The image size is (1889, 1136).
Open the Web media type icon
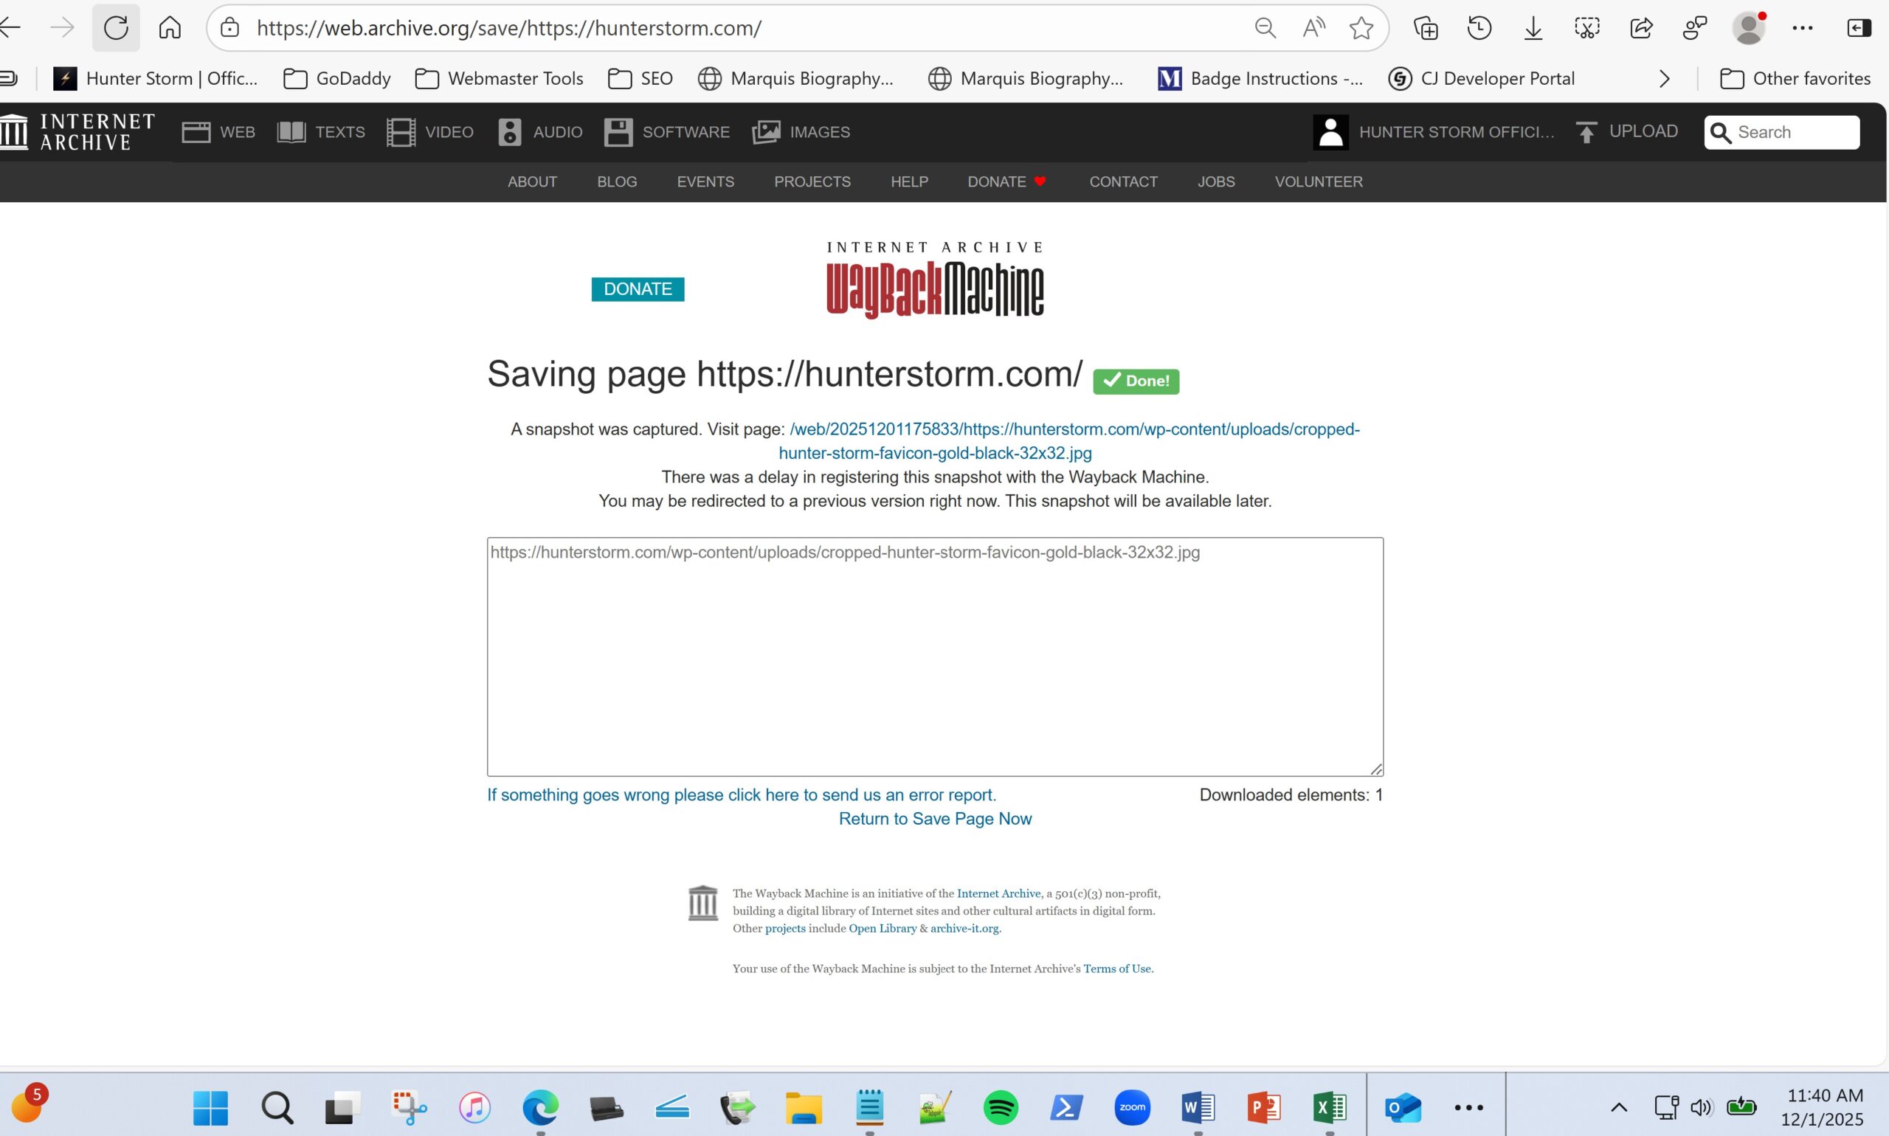(196, 131)
